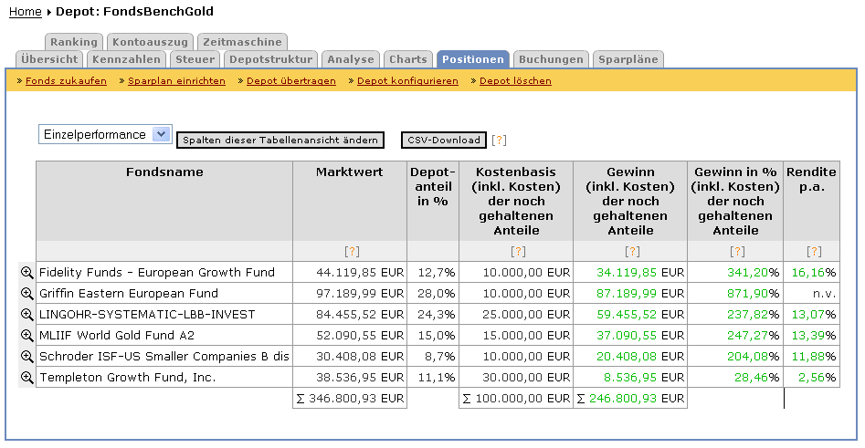Click cost basis 25.000,00 EUR cell
The width and height of the screenshot is (865, 448).
(516, 314)
